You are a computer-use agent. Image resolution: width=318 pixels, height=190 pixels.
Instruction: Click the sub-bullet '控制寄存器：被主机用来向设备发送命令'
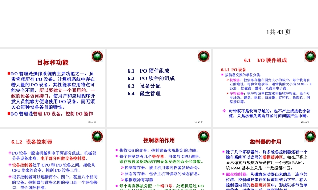[162, 168]
